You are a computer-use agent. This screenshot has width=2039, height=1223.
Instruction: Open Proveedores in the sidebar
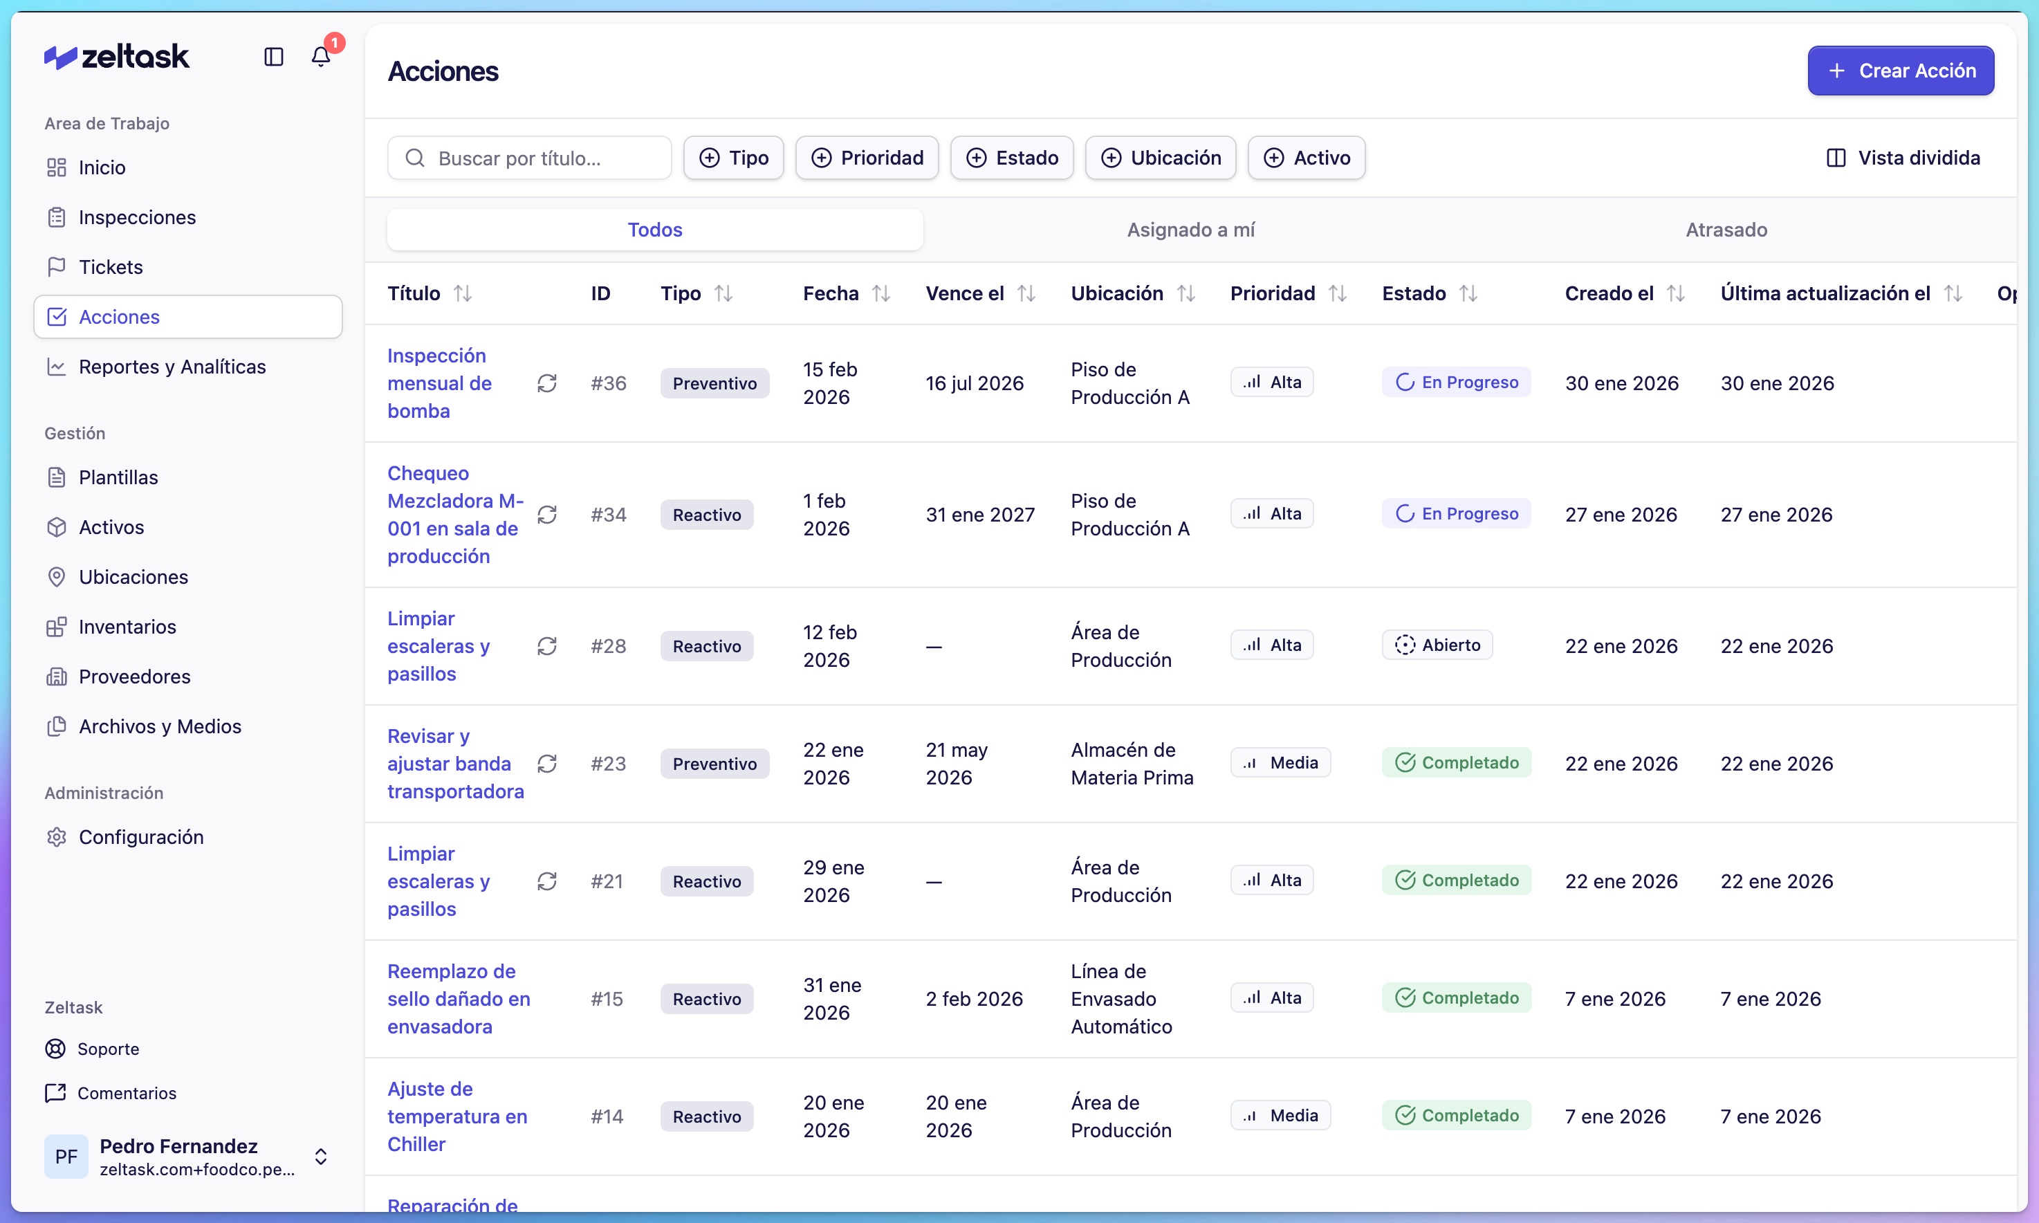188,677
